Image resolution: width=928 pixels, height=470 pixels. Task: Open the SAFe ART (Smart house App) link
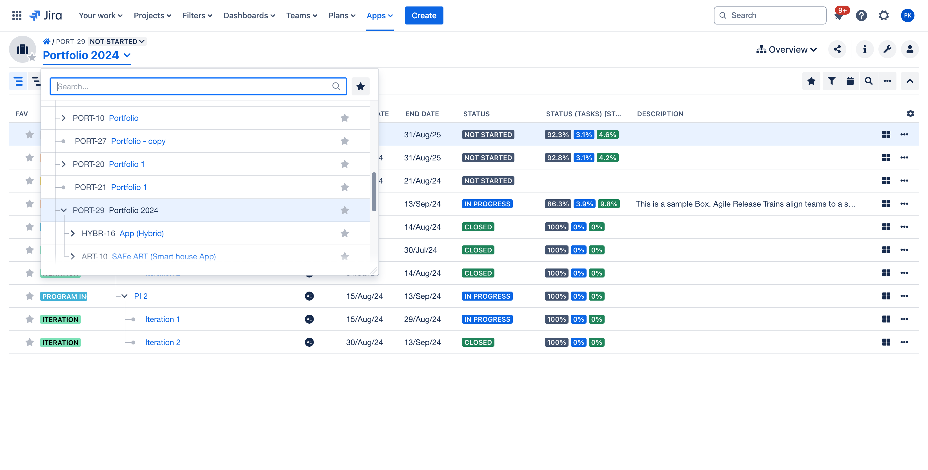164,256
